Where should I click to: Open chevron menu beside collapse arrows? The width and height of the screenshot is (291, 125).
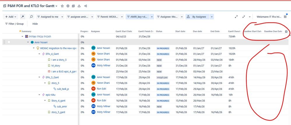250,17
